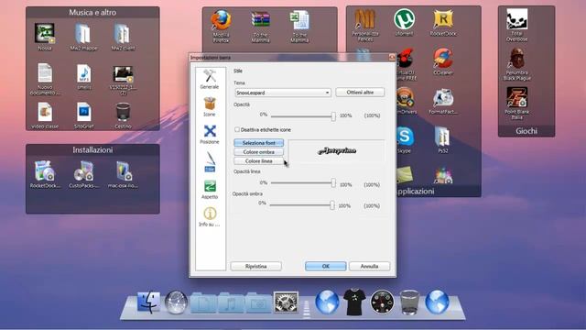Viewport: 586px width, 330px height.
Task: Click the Musica e altro fence title
Action: tap(92, 12)
